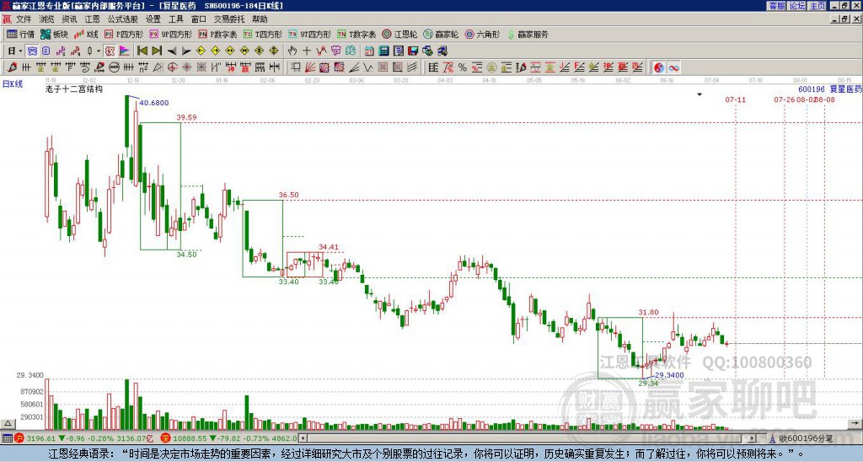The image size is (863, 462).
Task: Open the 论坛 forum link
Action: click(796, 6)
